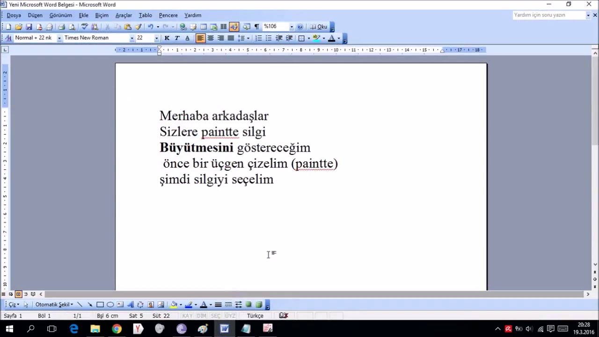
Task: Insert WordArt from the Drawing toolbar
Action: click(x=131, y=305)
